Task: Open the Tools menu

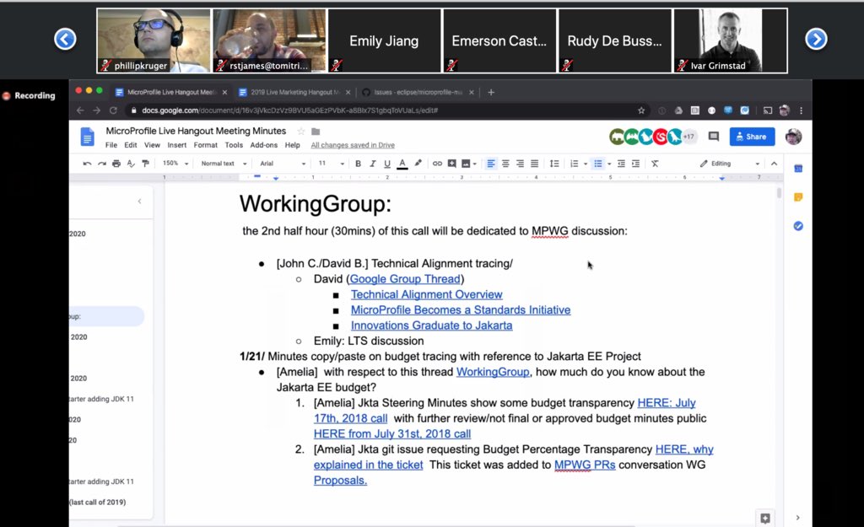Action: coord(234,145)
